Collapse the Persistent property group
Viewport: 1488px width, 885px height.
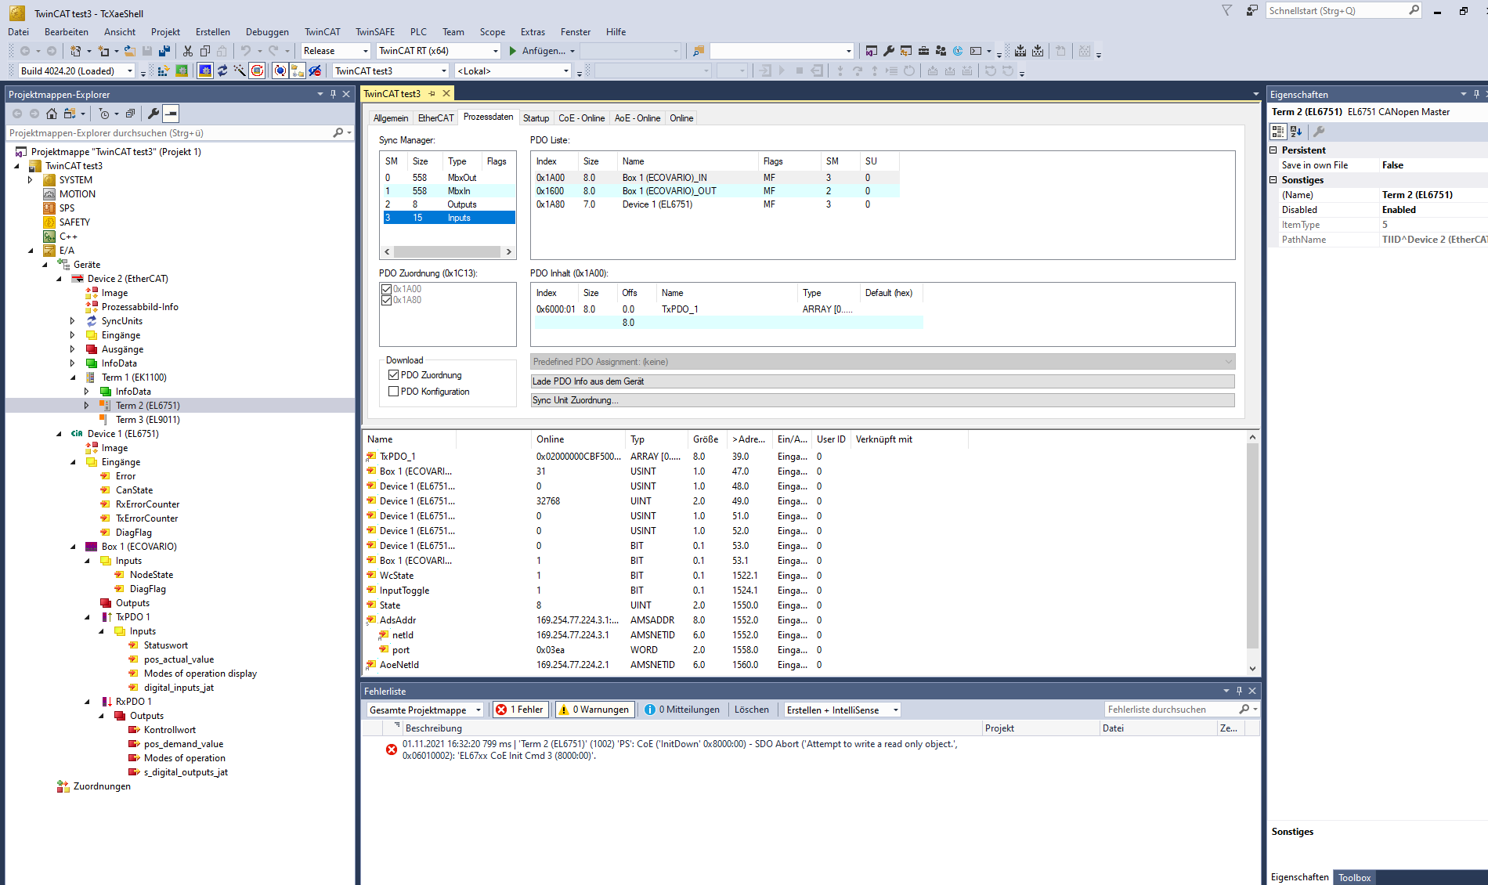1273,150
